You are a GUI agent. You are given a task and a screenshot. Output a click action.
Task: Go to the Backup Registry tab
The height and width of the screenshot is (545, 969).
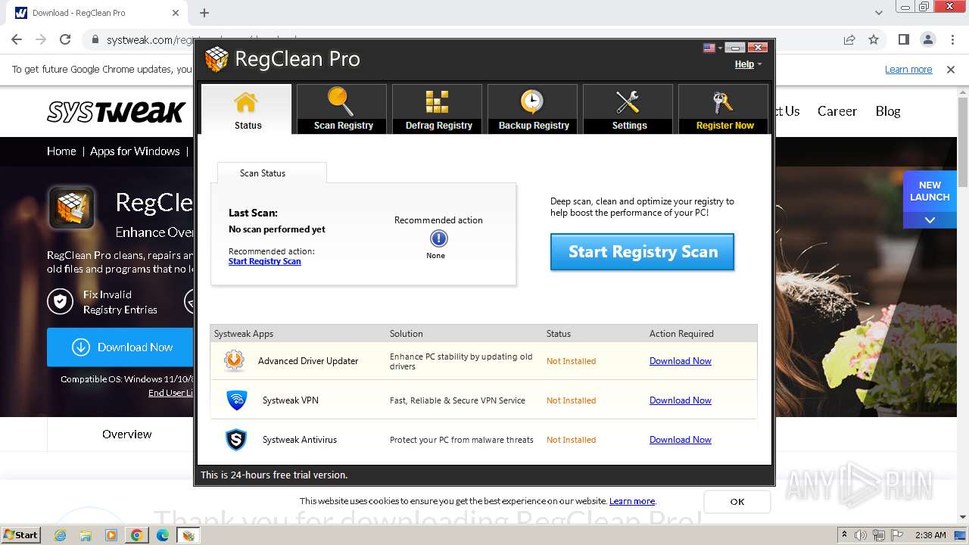[532, 109]
